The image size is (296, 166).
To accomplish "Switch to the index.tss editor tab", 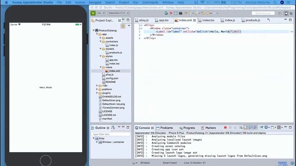I will coord(206,20).
